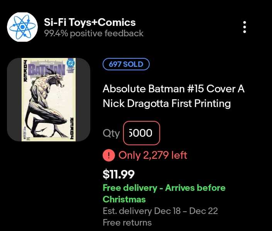Open the three-dot more options menu
Screen dimensions: 272x231
pos(245,27)
